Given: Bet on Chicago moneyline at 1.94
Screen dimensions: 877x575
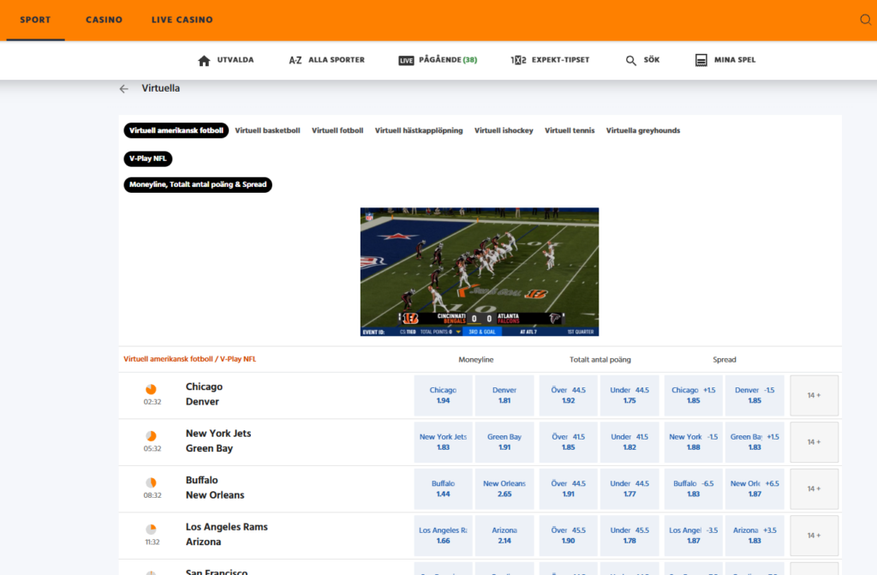Looking at the screenshot, I should pyautogui.click(x=443, y=395).
